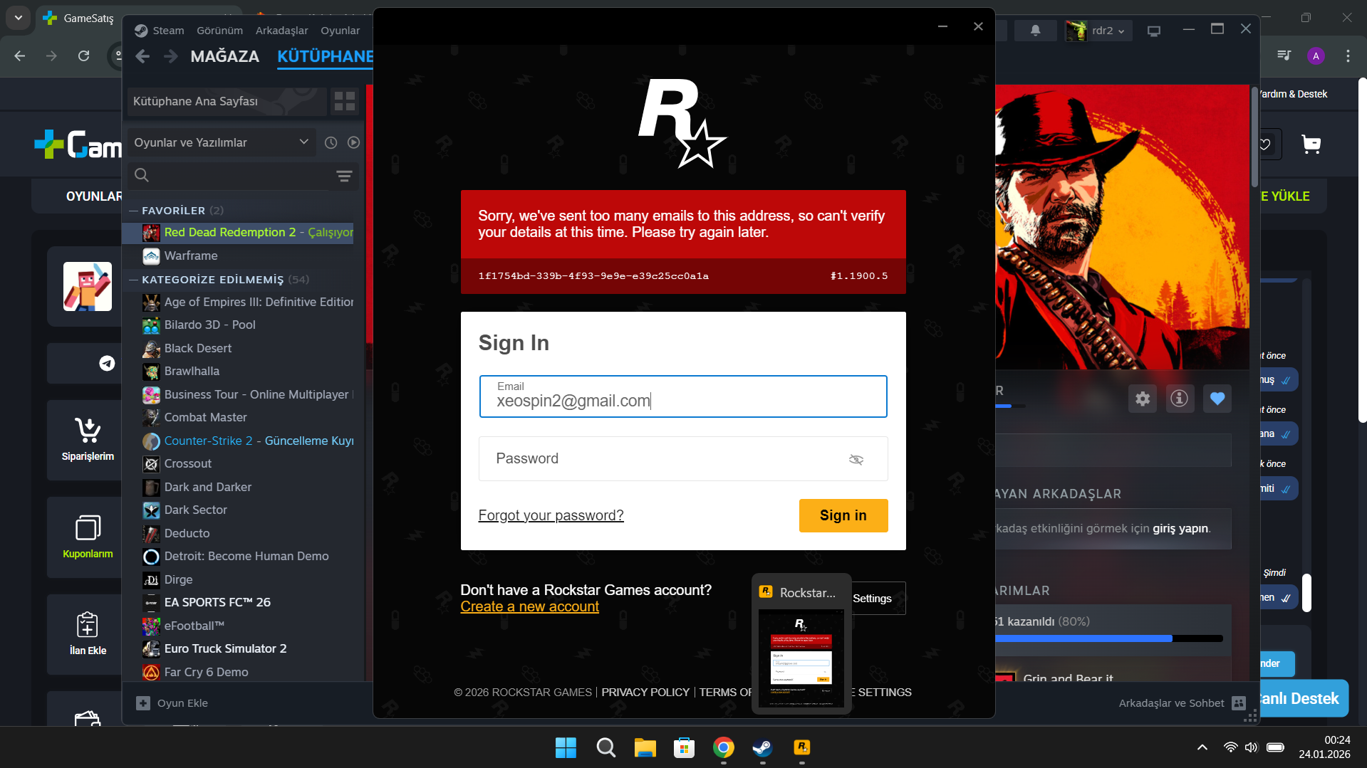Reload the Chrome page

click(x=83, y=56)
